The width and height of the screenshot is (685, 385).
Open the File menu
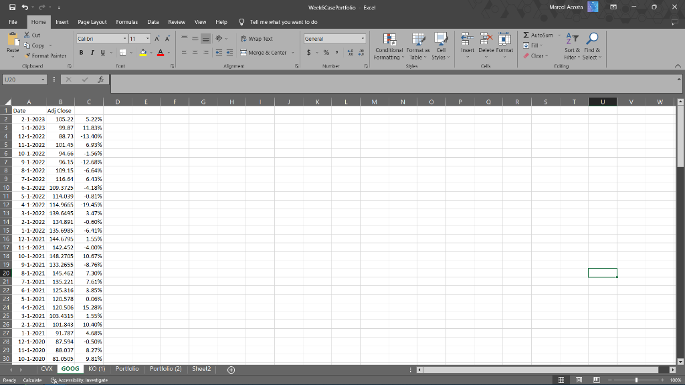tap(13, 22)
